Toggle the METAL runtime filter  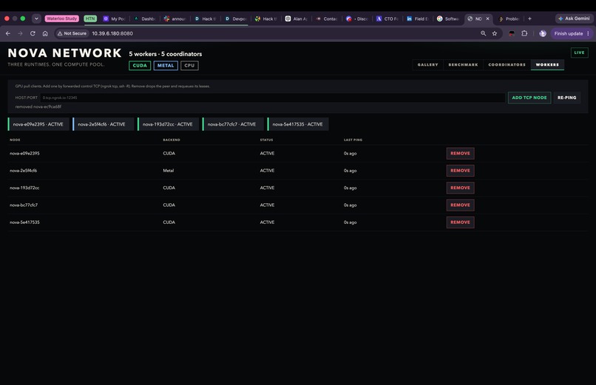pyautogui.click(x=166, y=66)
